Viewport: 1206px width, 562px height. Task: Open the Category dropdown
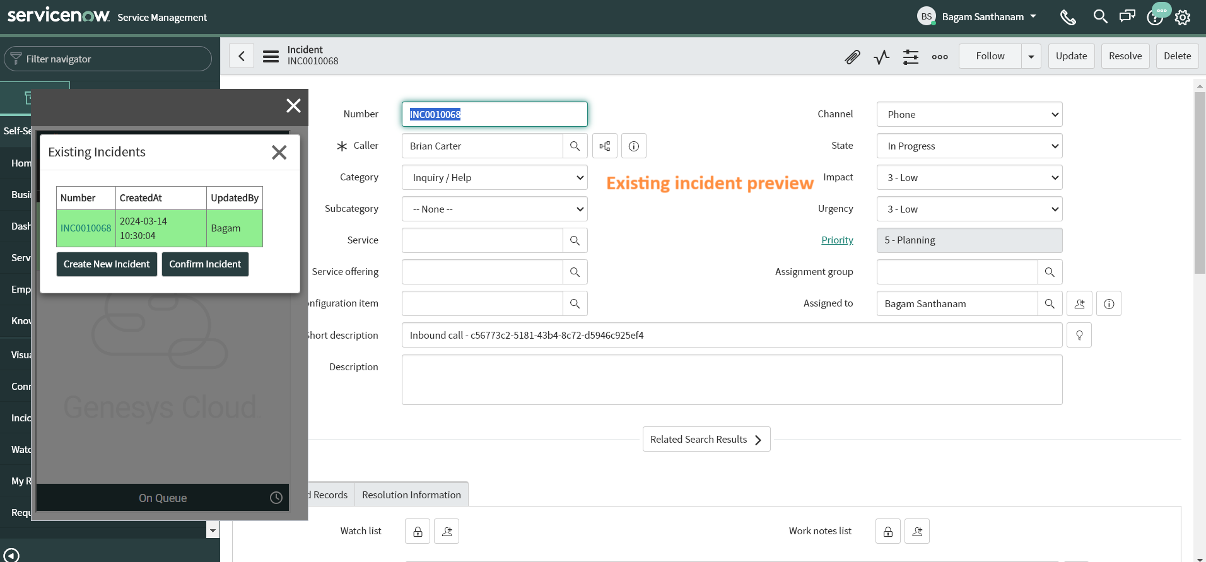coord(495,177)
